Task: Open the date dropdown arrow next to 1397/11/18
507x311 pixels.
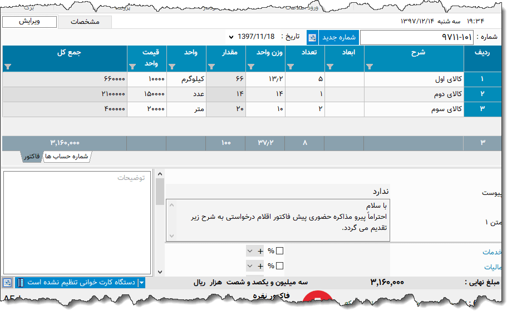Action: tap(231, 37)
